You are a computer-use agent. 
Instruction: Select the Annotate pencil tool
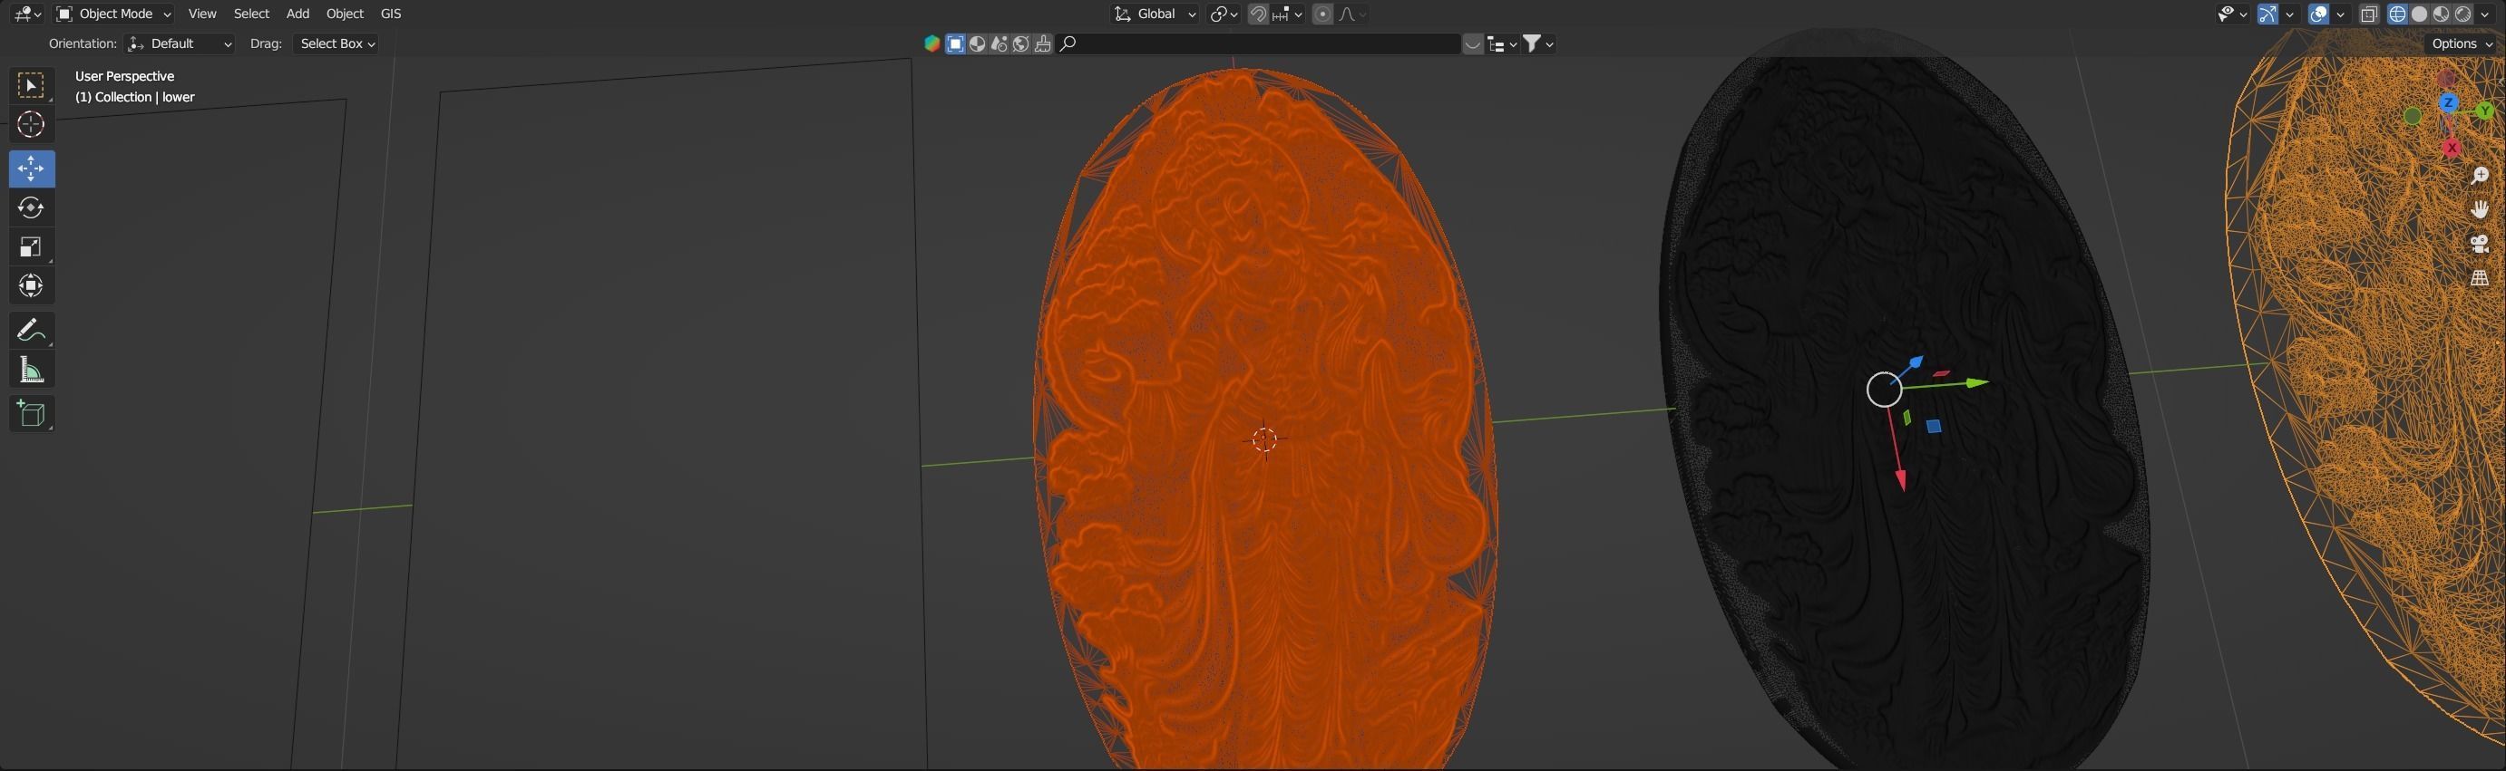(x=31, y=330)
